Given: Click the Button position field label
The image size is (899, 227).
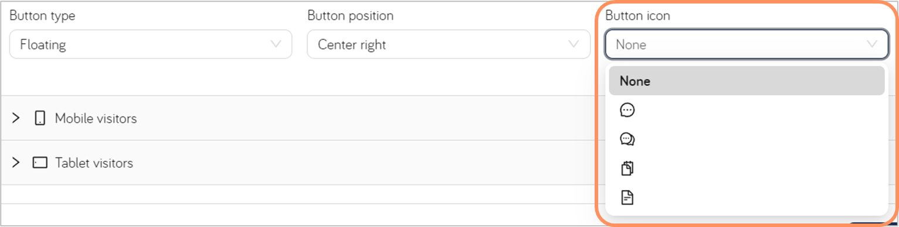Looking at the screenshot, I should click(350, 16).
